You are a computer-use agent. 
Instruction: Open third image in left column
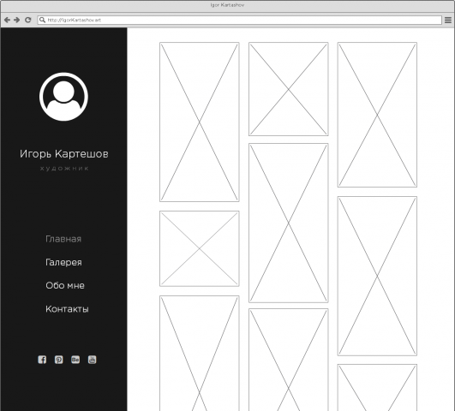coord(200,353)
